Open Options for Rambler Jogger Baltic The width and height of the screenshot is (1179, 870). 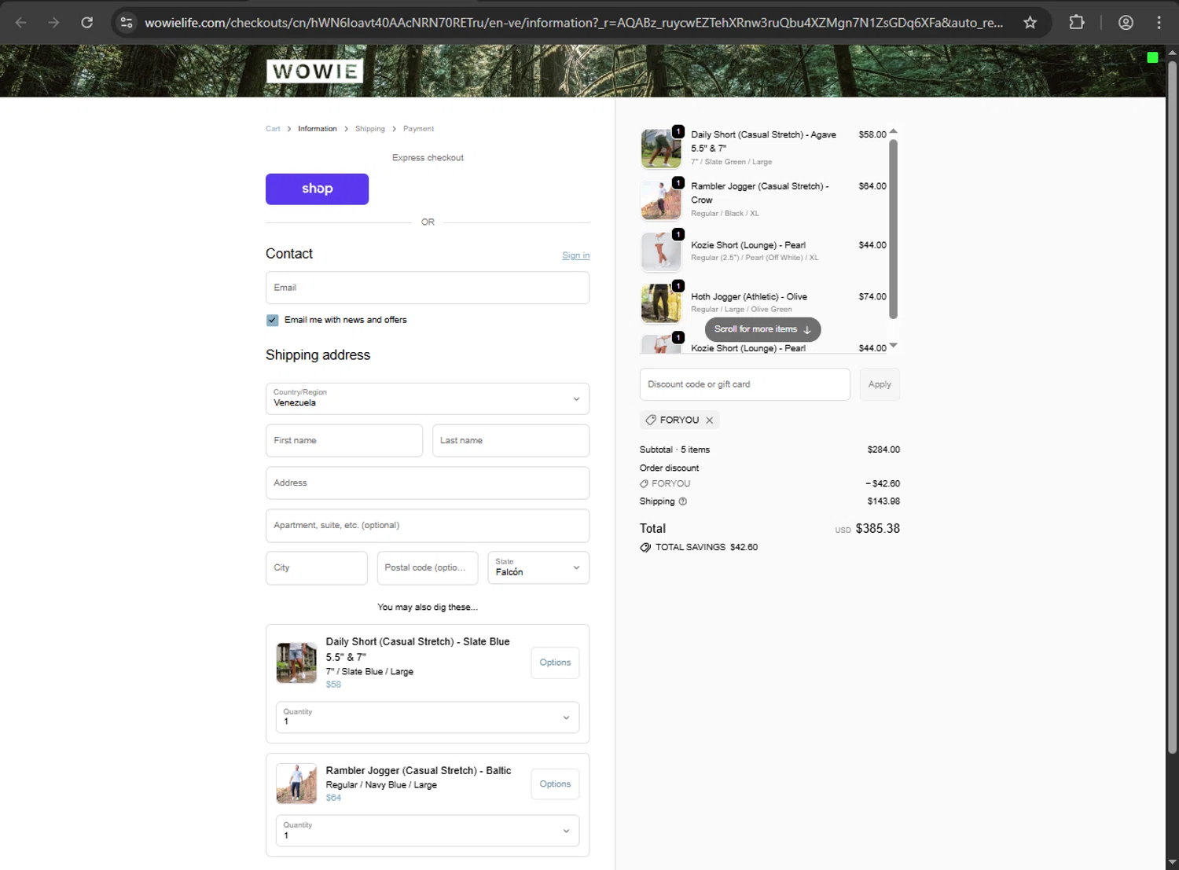(555, 784)
